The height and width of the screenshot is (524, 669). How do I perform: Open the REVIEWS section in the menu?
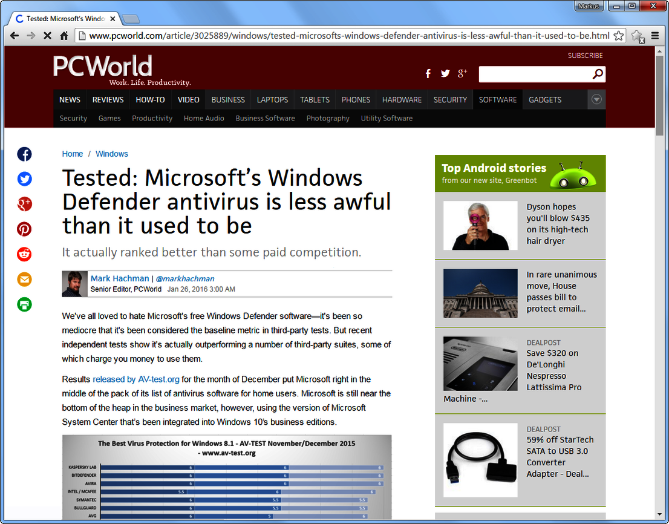(x=107, y=99)
